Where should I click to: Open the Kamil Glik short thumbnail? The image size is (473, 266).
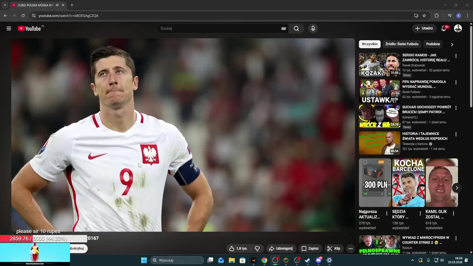pyautogui.click(x=442, y=183)
